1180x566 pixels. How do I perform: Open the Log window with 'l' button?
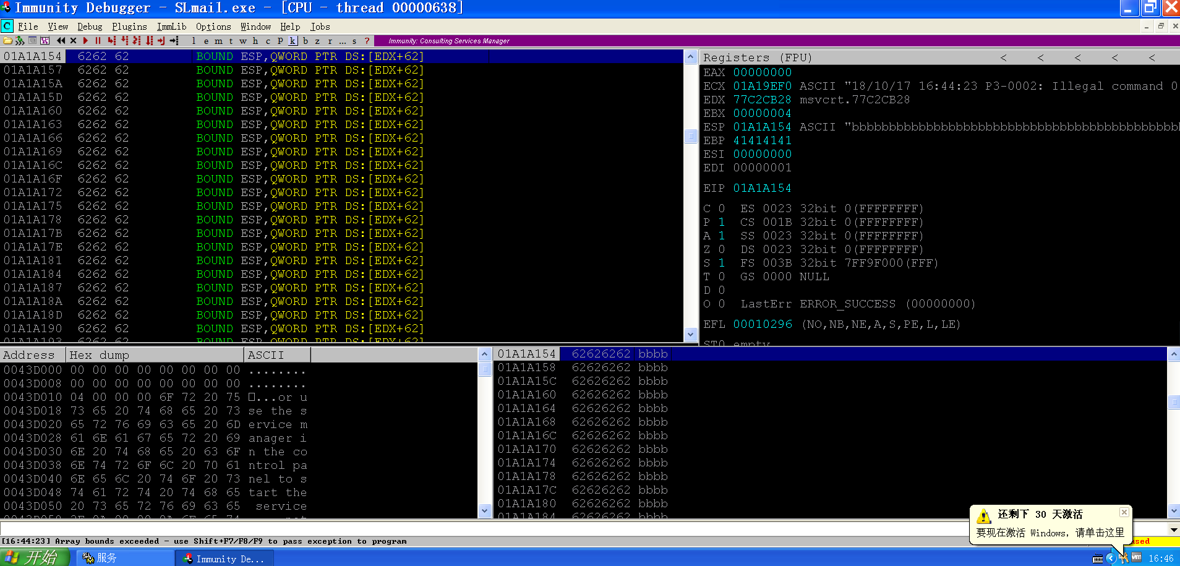click(x=194, y=41)
